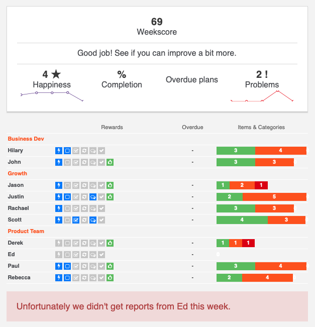The width and height of the screenshot is (315, 327).
Task: Click Derek's gray lightning bolt icon
Action: coord(59,243)
